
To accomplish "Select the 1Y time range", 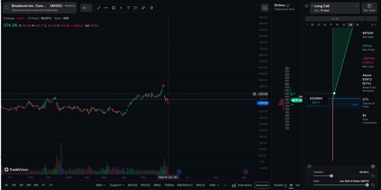I will click(x=43, y=185).
